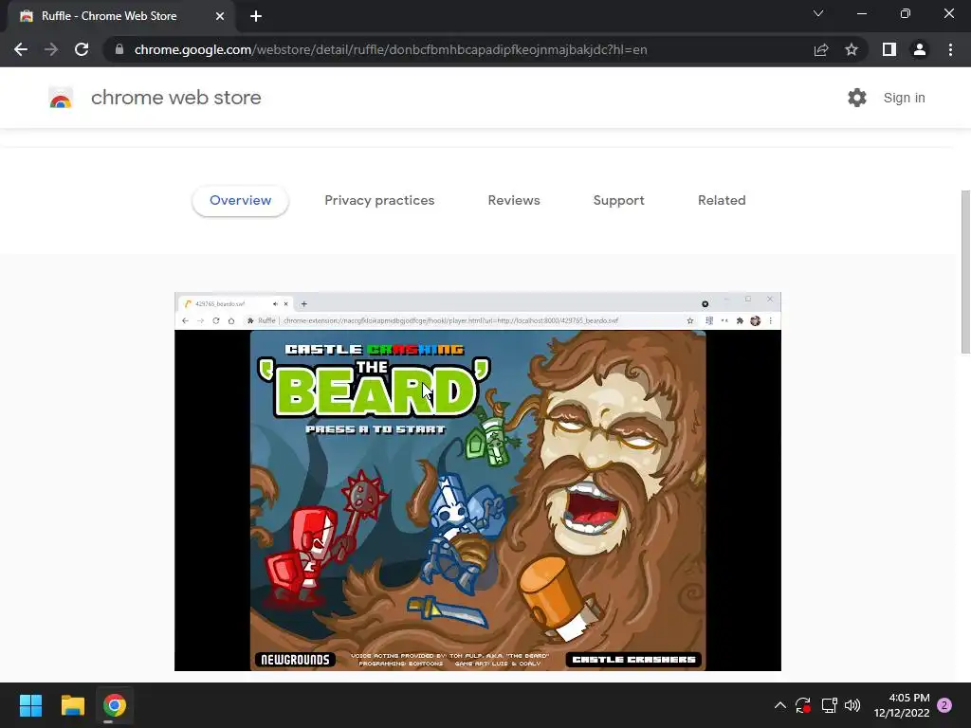
Task: Sign in to the web store
Action: (904, 98)
